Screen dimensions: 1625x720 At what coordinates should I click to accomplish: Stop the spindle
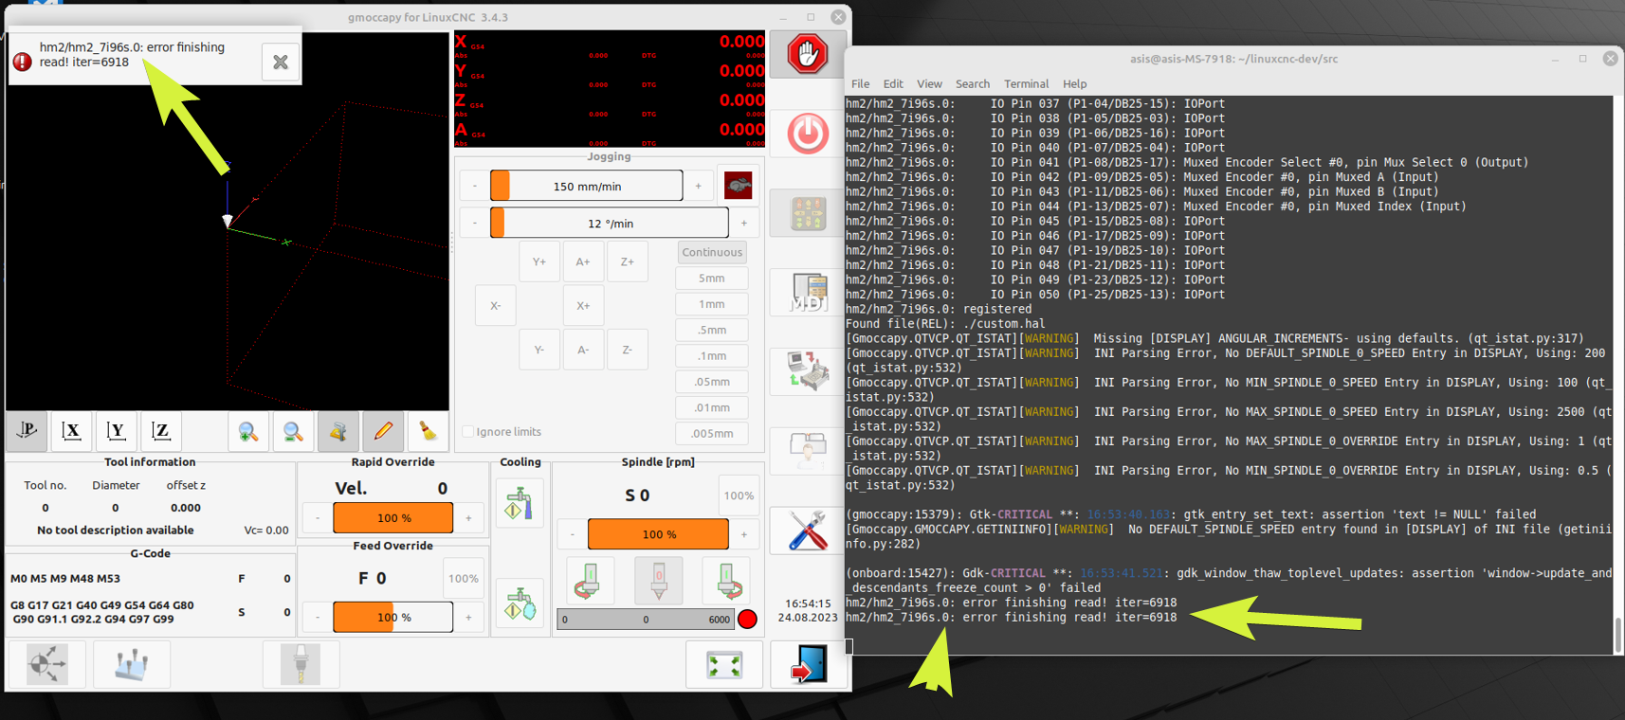click(659, 580)
